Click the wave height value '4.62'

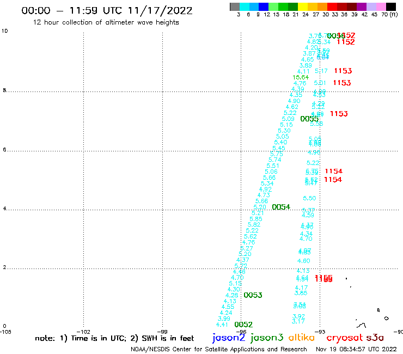pos(292,107)
